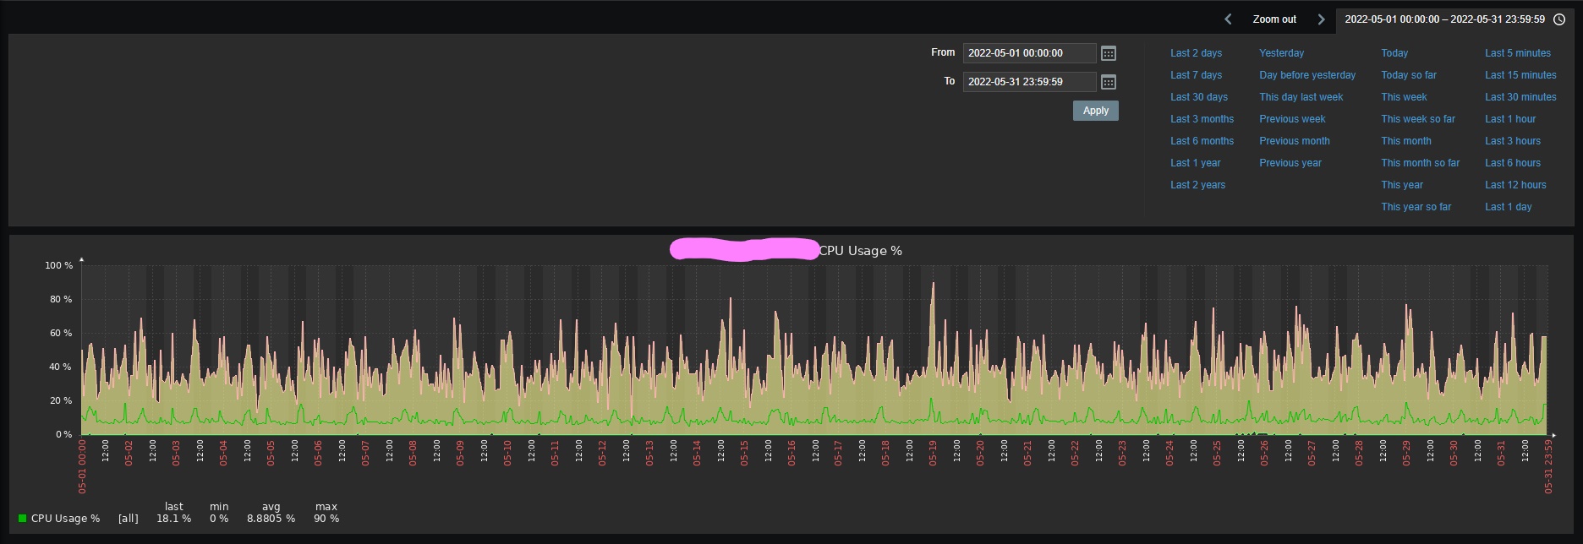
Task: Select Previous month range
Action: pyautogui.click(x=1295, y=141)
